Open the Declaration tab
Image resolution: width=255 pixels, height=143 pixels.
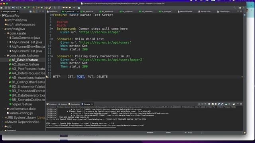pos(74,104)
